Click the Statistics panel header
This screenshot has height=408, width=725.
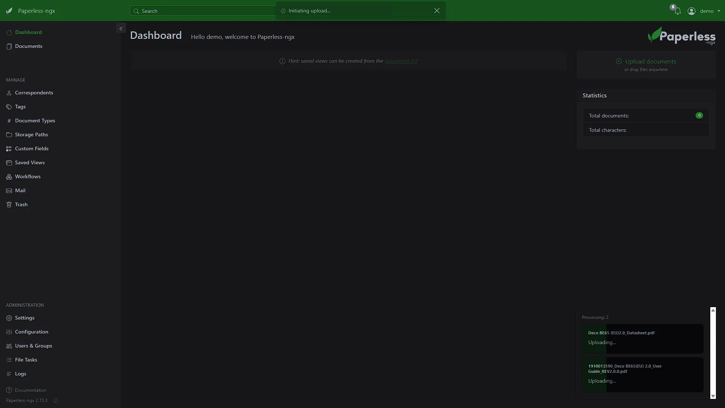point(646,95)
